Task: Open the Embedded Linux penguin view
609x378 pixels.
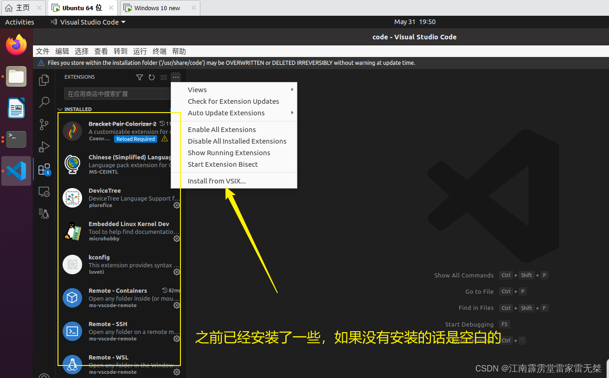Action: [44, 213]
